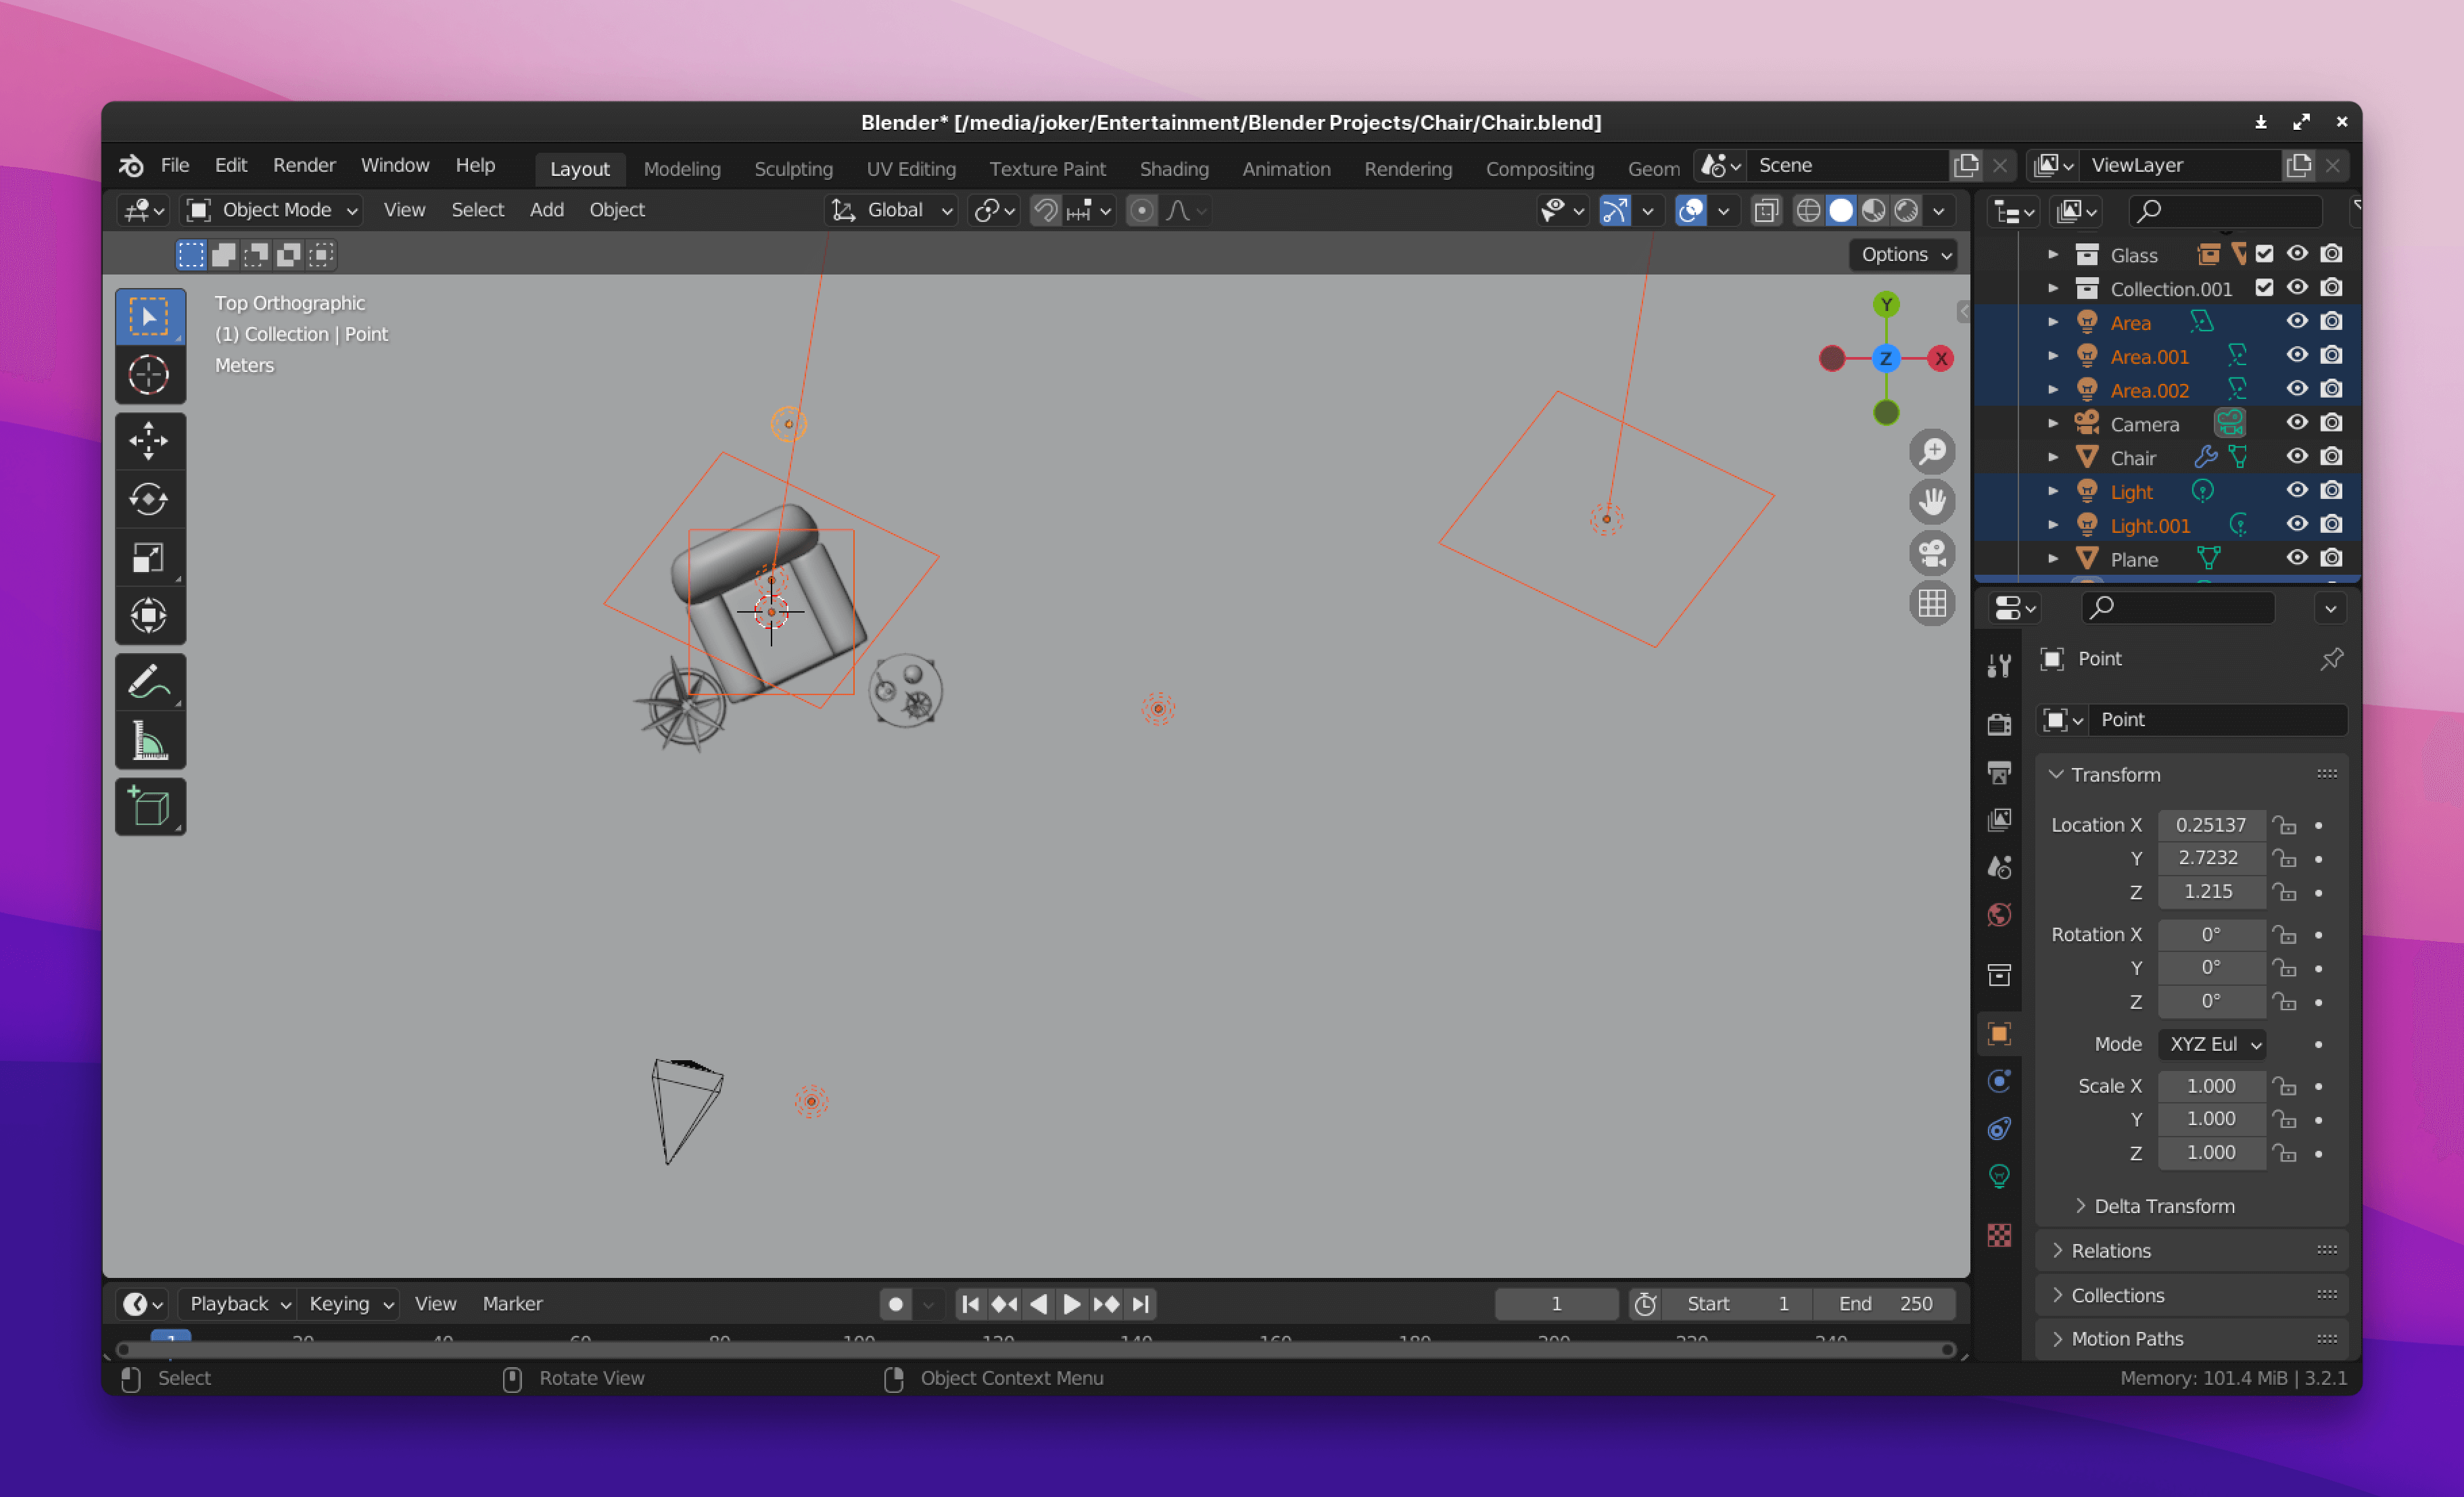Open the Render menu
Screen dimensions: 2464x1497
point(304,165)
